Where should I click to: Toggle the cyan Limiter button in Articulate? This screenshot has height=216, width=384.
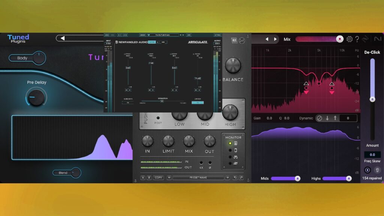click(198, 103)
